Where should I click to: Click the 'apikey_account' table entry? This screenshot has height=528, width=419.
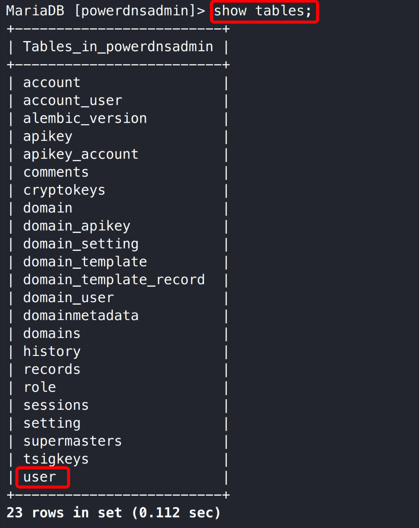pyautogui.click(x=81, y=154)
